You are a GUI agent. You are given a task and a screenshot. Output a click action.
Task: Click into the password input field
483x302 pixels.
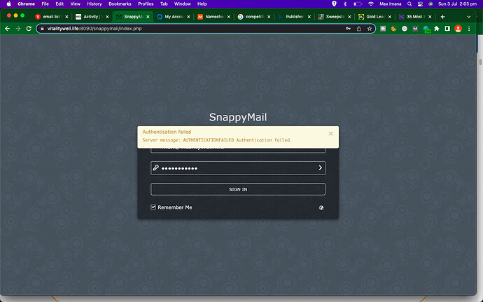238,168
